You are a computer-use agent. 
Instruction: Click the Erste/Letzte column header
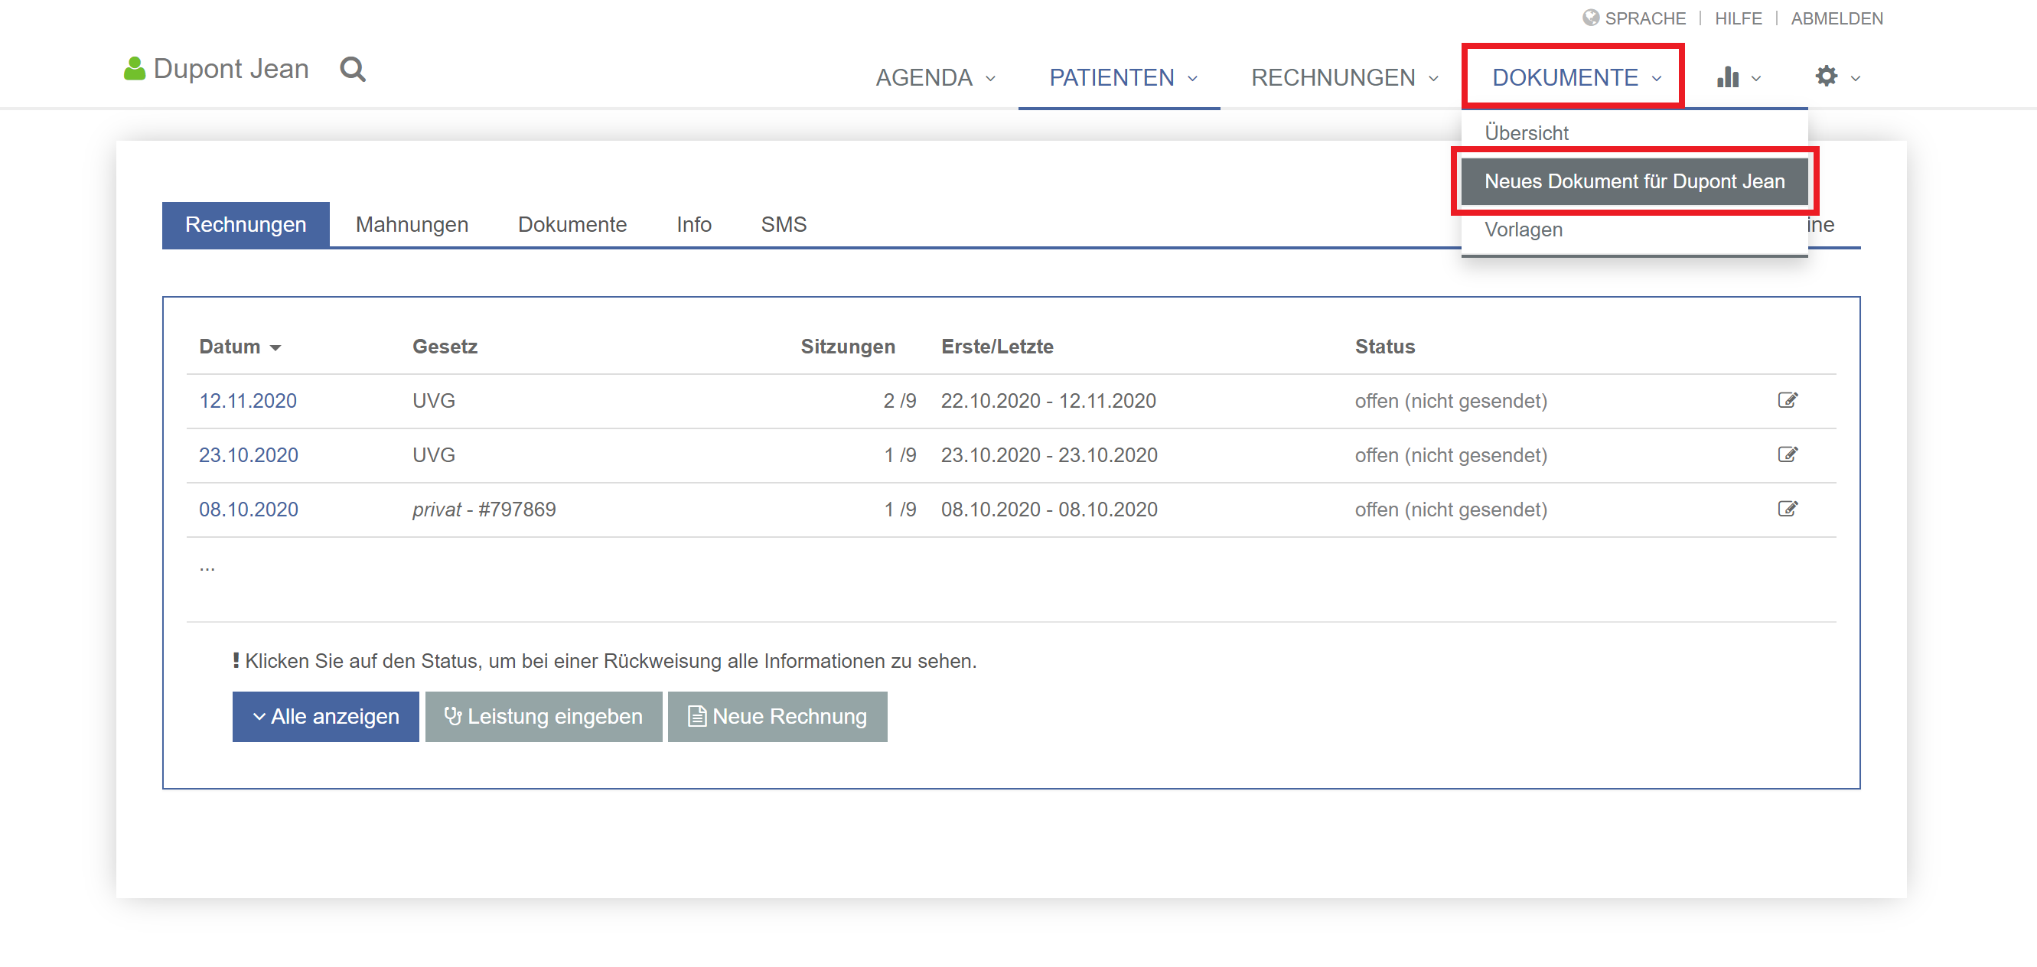coord(996,347)
